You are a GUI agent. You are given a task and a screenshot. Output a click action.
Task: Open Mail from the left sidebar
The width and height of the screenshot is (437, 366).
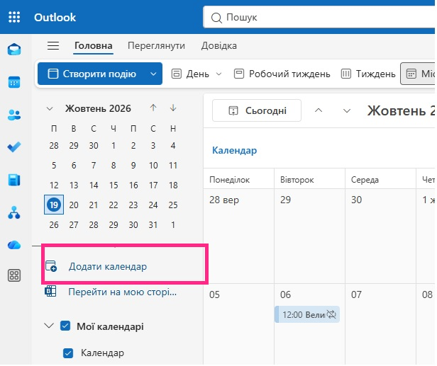tap(14, 50)
